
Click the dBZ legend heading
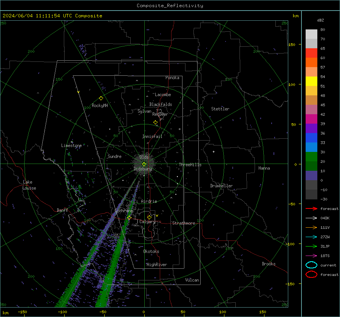320,20
